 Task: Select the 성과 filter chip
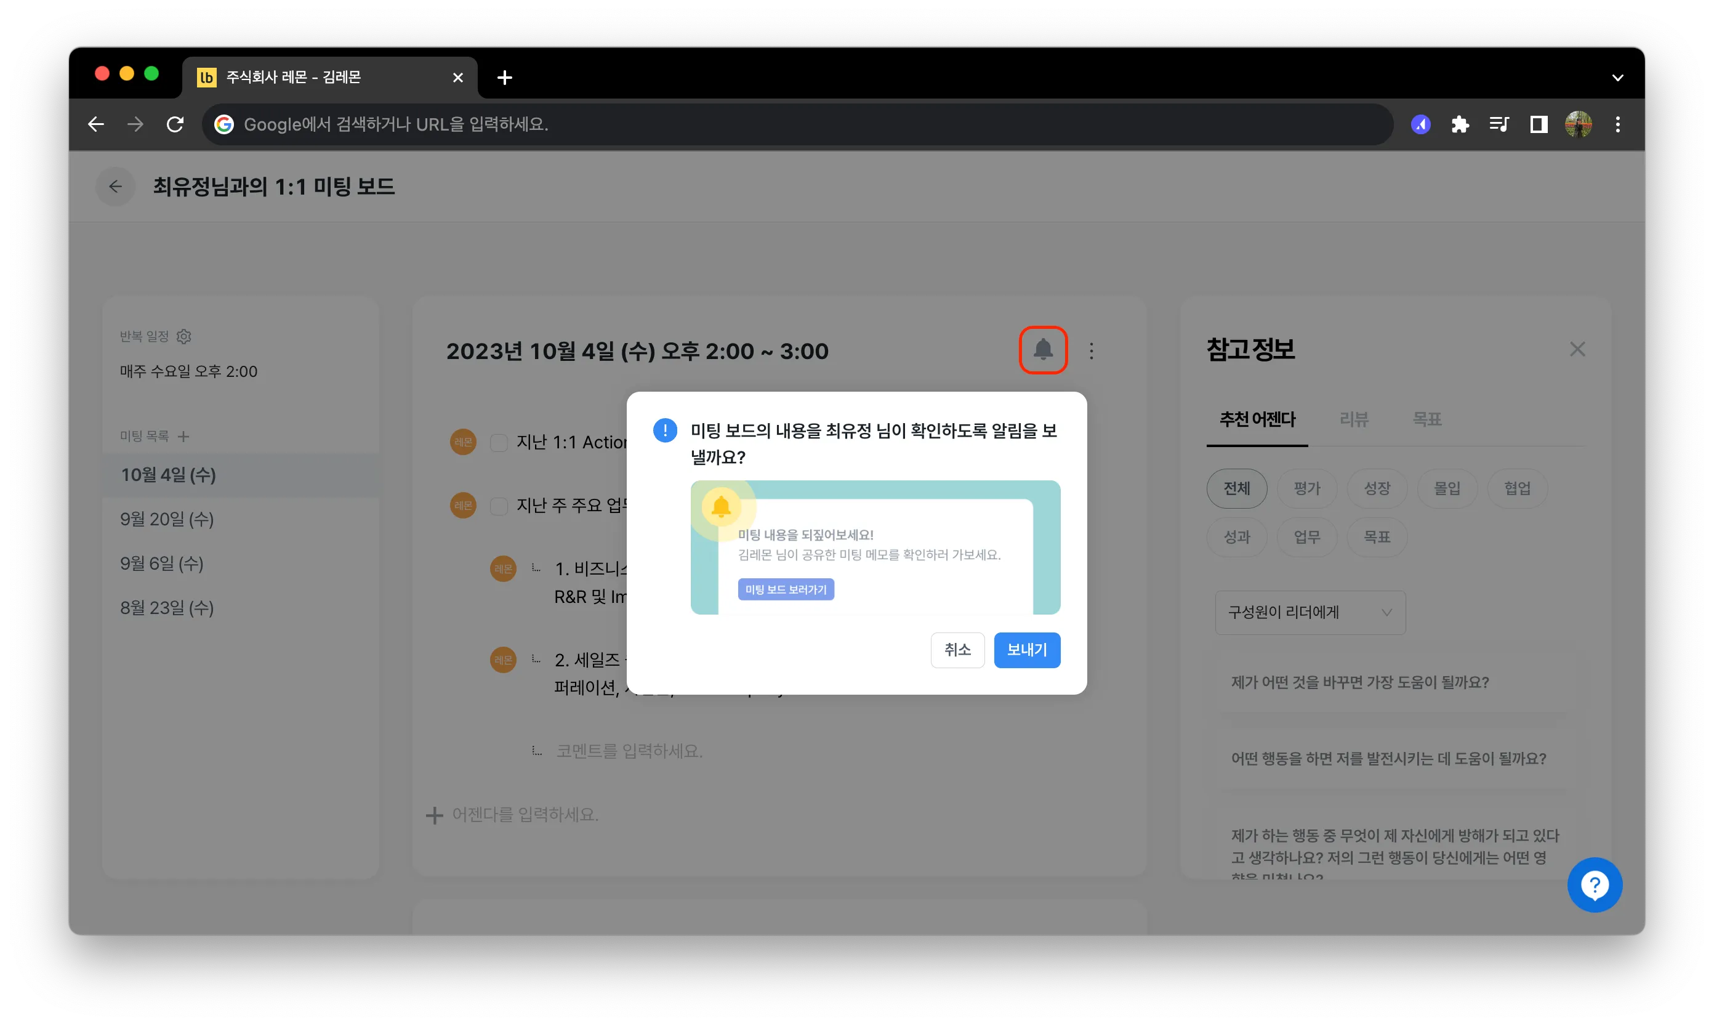point(1236,536)
